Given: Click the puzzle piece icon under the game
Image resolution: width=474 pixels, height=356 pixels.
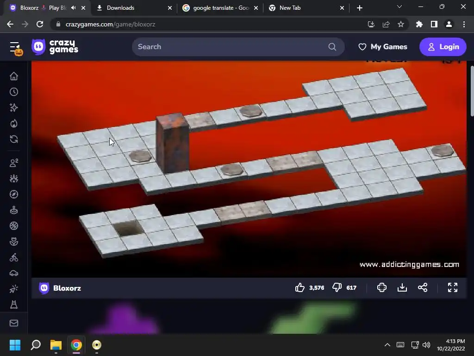Looking at the screenshot, I should (x=382, y=287).
